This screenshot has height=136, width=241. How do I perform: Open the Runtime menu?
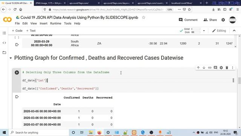click(56, 23)
